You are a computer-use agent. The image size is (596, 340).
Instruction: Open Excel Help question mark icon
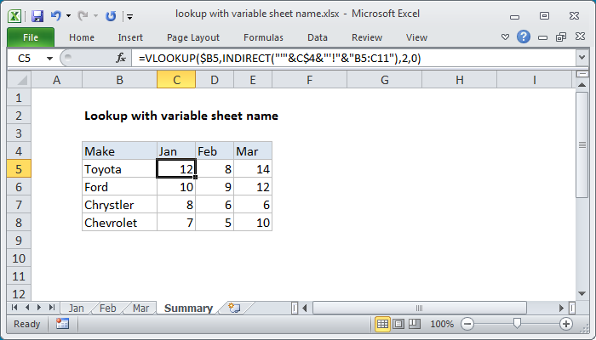[x=524, y=37]
